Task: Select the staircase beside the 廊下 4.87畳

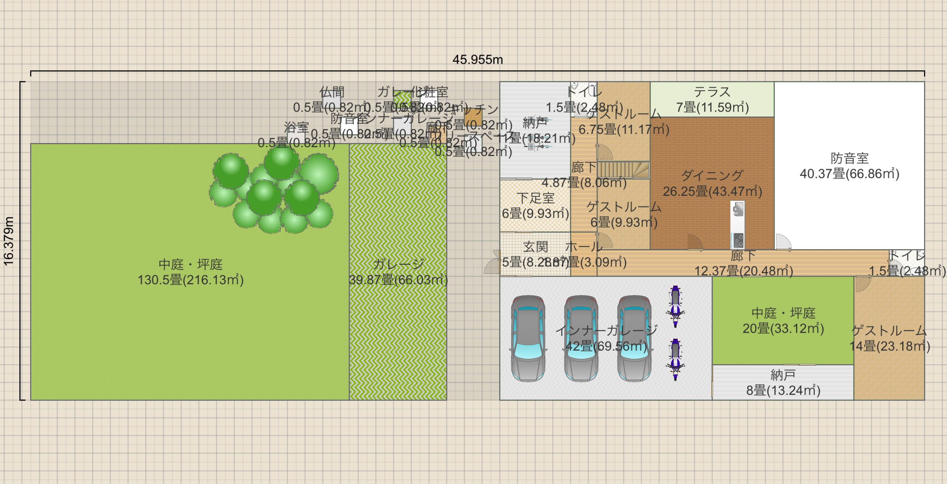Action: (623, 170)
